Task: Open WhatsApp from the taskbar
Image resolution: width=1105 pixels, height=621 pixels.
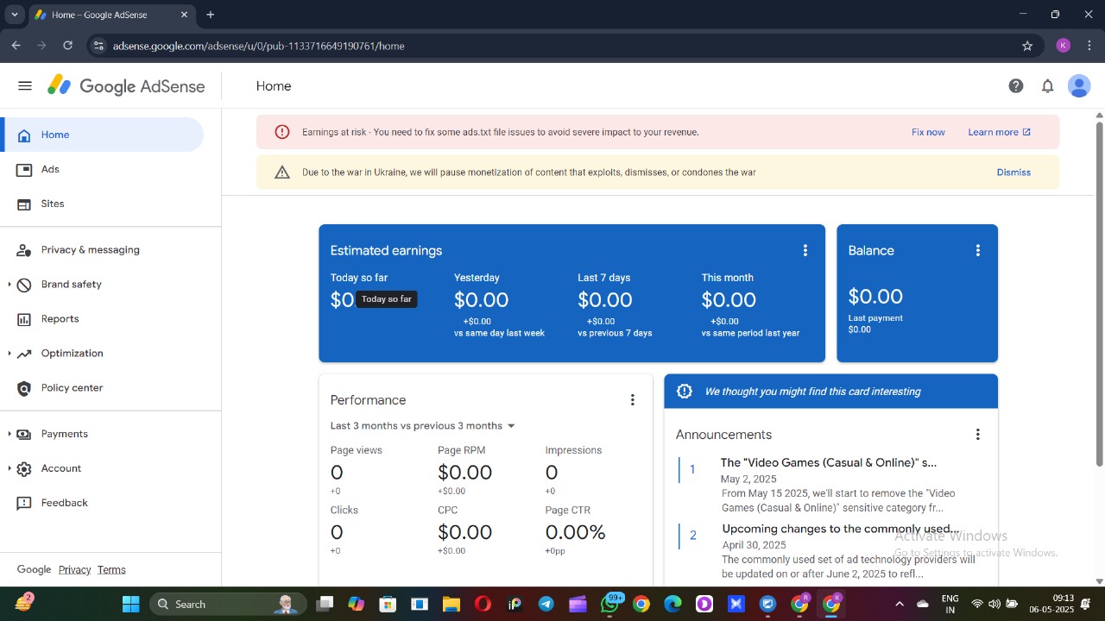Action: (x=610, y=604)
